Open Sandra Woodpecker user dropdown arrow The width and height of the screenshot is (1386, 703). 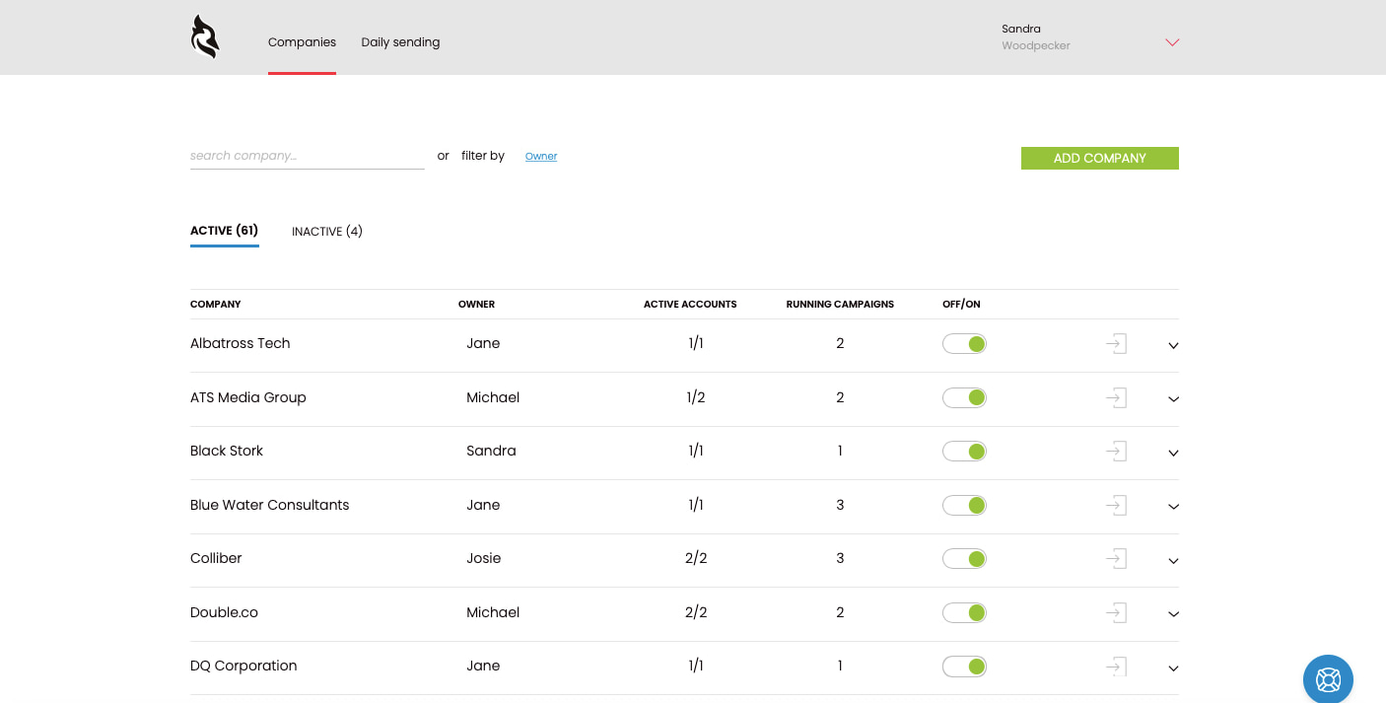tap(1172, 42)
